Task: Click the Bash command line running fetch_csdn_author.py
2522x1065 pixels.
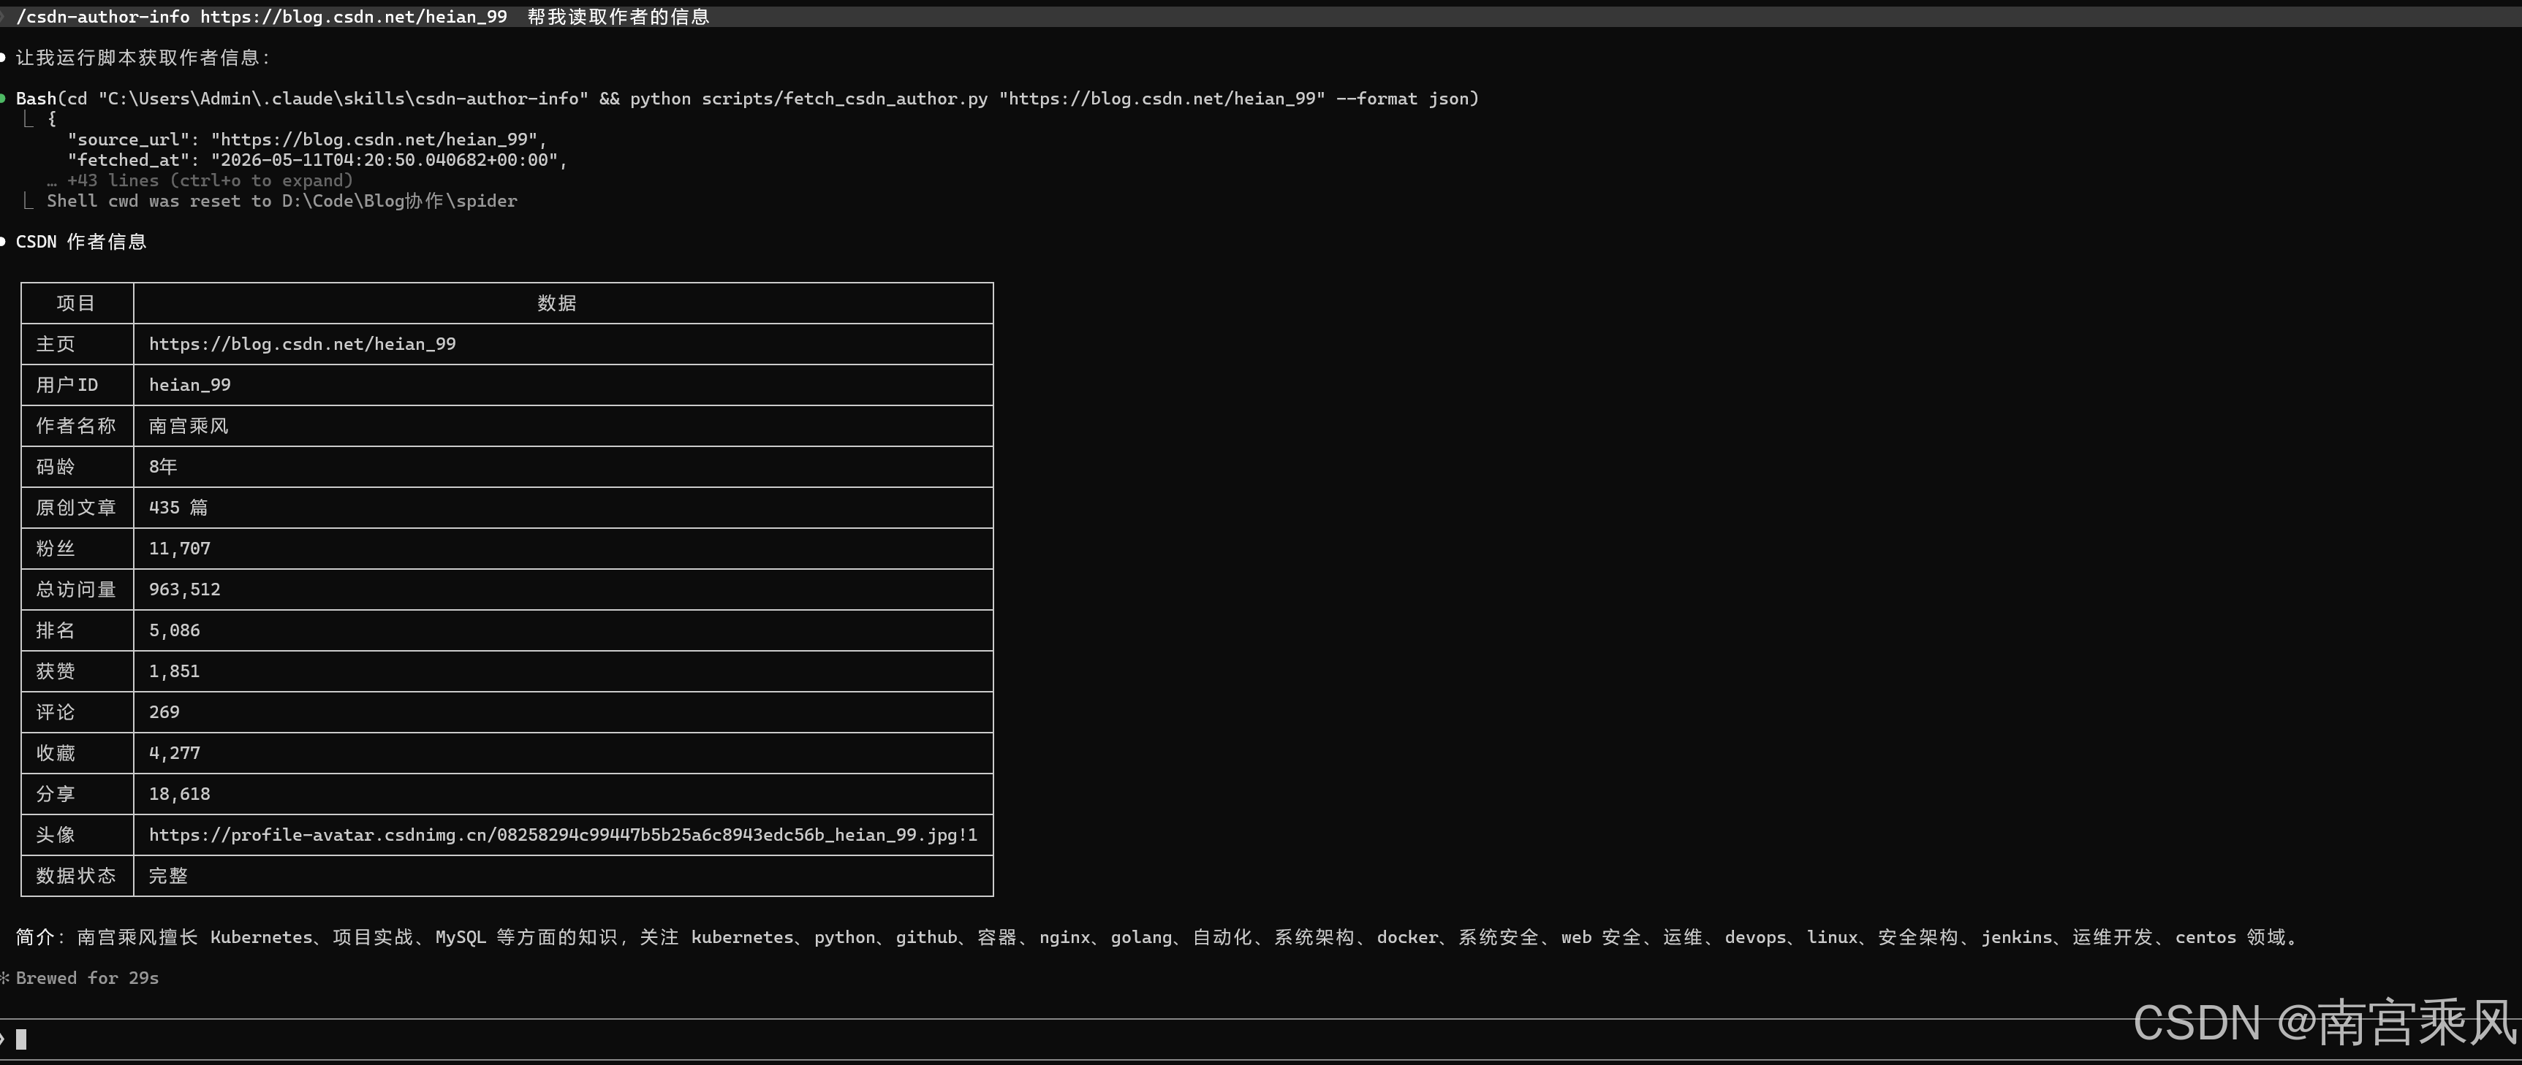Action: pos(747,99)
